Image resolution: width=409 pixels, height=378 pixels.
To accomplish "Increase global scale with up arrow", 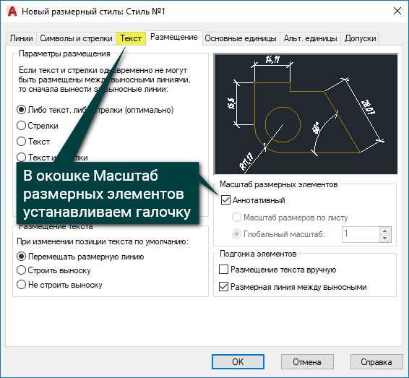I will point(384,231).
